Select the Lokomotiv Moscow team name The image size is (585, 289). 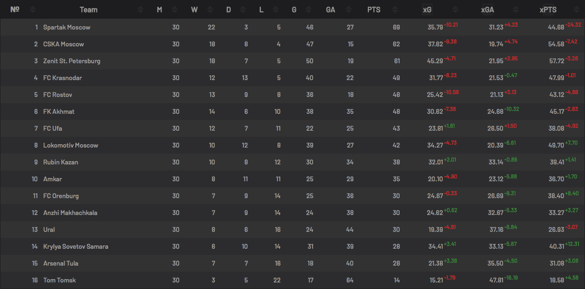[x=71, y=145]
